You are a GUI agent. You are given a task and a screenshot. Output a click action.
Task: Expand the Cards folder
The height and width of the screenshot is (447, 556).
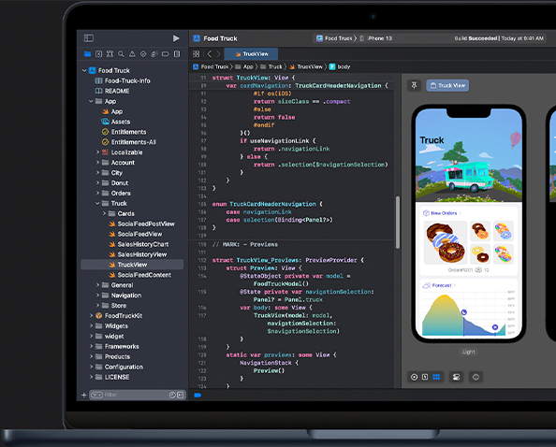click(x=104, y=213)
